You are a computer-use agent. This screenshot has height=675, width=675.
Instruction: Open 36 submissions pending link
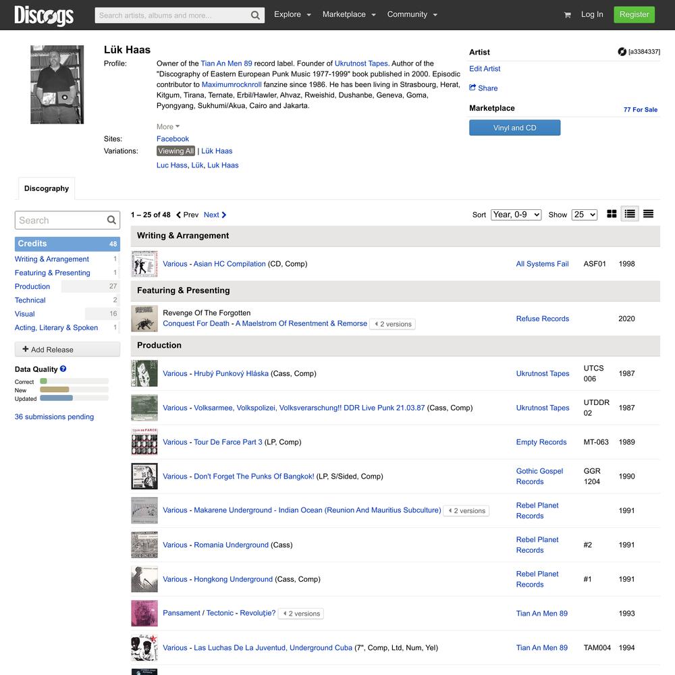(54, 416)
